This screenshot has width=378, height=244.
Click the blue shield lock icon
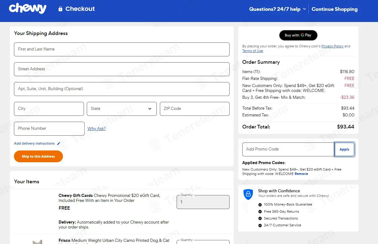coord(248,194)
